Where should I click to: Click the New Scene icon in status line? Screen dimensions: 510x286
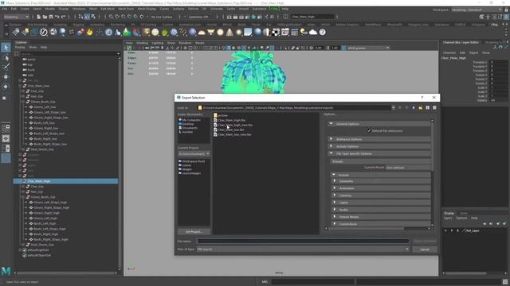coord(39,17)
